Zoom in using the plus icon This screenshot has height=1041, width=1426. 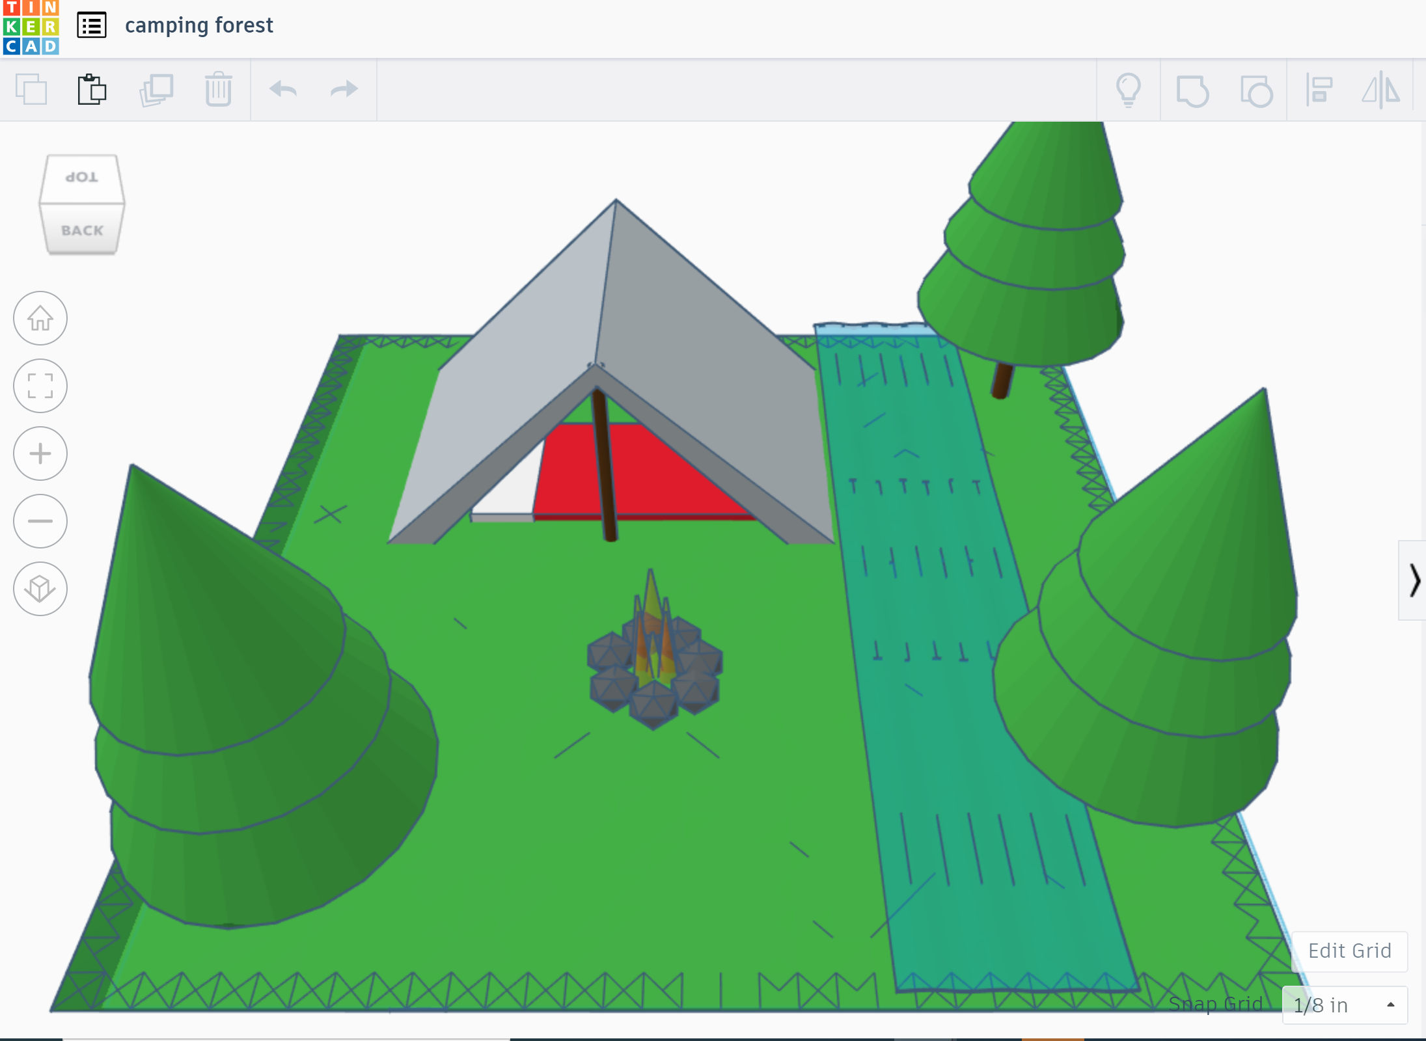click(40, 453)
